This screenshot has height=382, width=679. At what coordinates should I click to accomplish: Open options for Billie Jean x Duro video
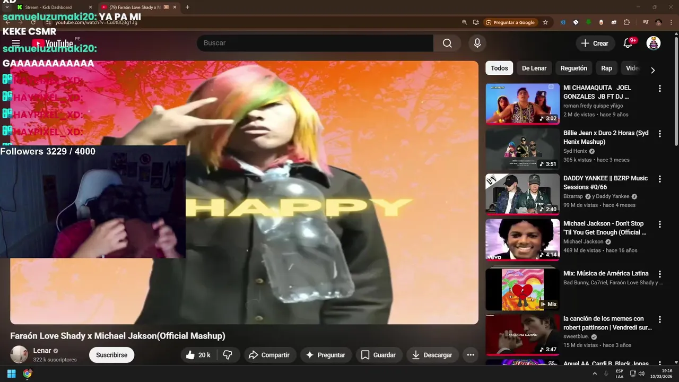point(660,134)
